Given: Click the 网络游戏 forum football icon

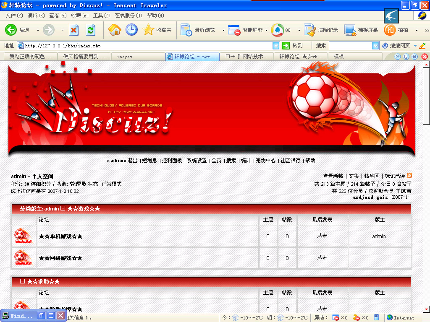Looking at the screenshot, I should pos(23,258).
